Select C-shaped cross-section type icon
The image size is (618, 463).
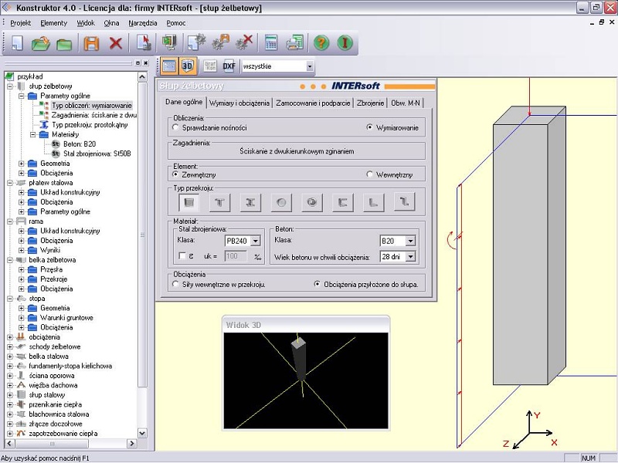pyautogui.click(x=342, y=202)
